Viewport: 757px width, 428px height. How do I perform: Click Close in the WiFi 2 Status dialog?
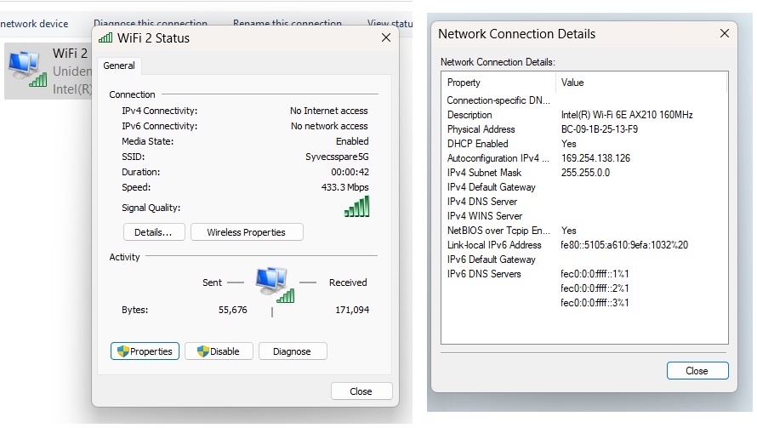coord(361,391)
